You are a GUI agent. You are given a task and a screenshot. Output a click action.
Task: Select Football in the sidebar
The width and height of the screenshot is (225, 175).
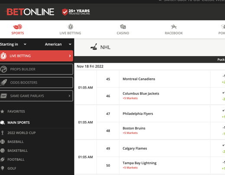(x=16, y=159)
